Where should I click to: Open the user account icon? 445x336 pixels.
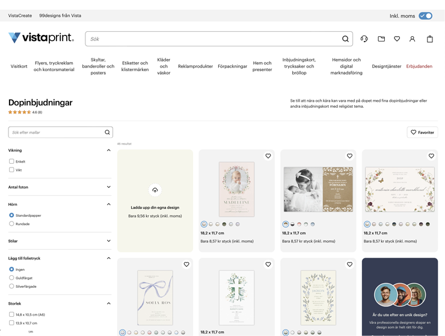(x=413, y=39)
